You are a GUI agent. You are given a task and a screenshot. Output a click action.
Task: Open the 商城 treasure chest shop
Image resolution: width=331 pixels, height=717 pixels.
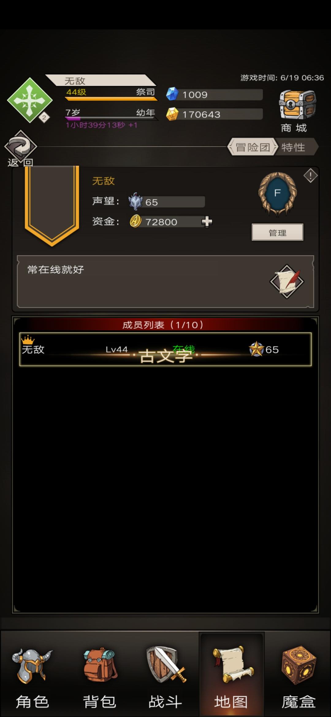(297, 105)
